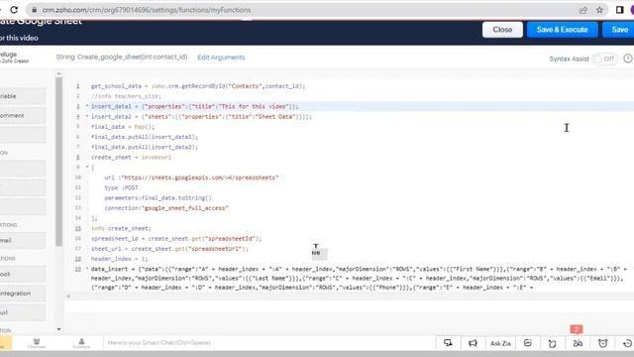Bookmark this page with the star icon

[599, 10]
